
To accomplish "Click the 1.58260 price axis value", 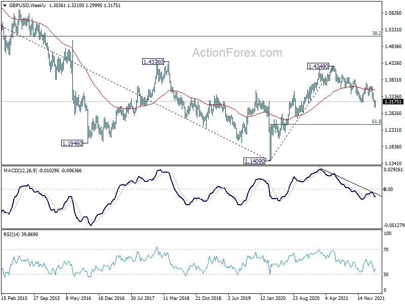I will (x=393, y=13).
